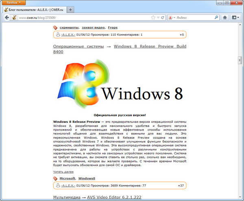The height and width of the screenshot is (201, 244).
Task: Click user icon in the +5 rating bar
Action: click(58, 34)
